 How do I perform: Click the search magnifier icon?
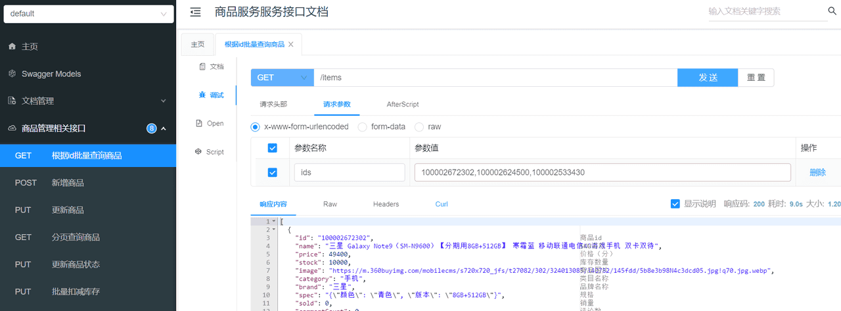click(x=832, y=11)
